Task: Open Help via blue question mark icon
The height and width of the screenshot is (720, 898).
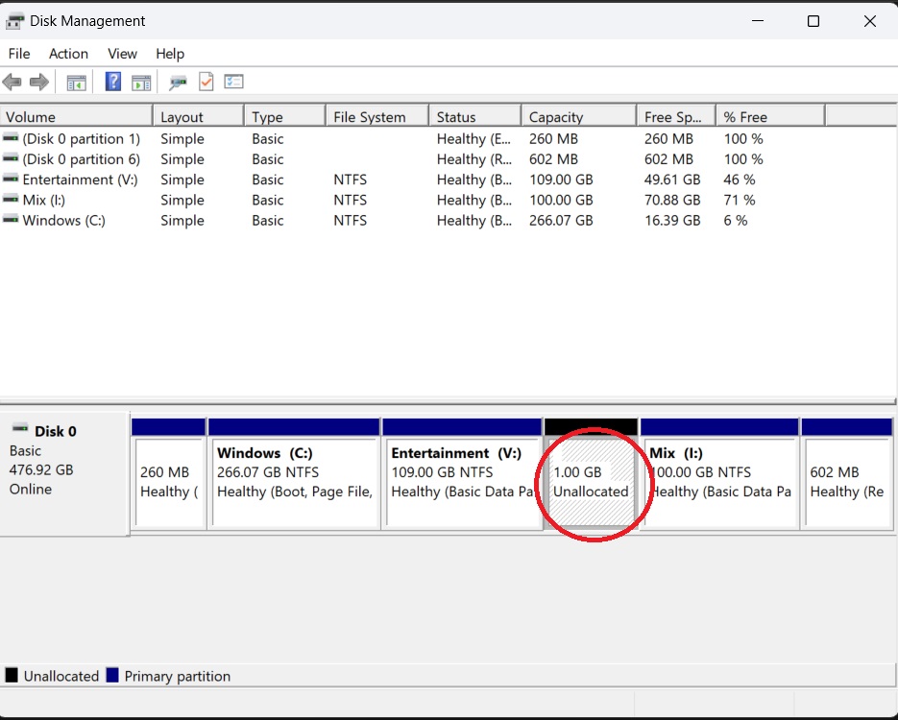Action: click(x=113, y=83)
